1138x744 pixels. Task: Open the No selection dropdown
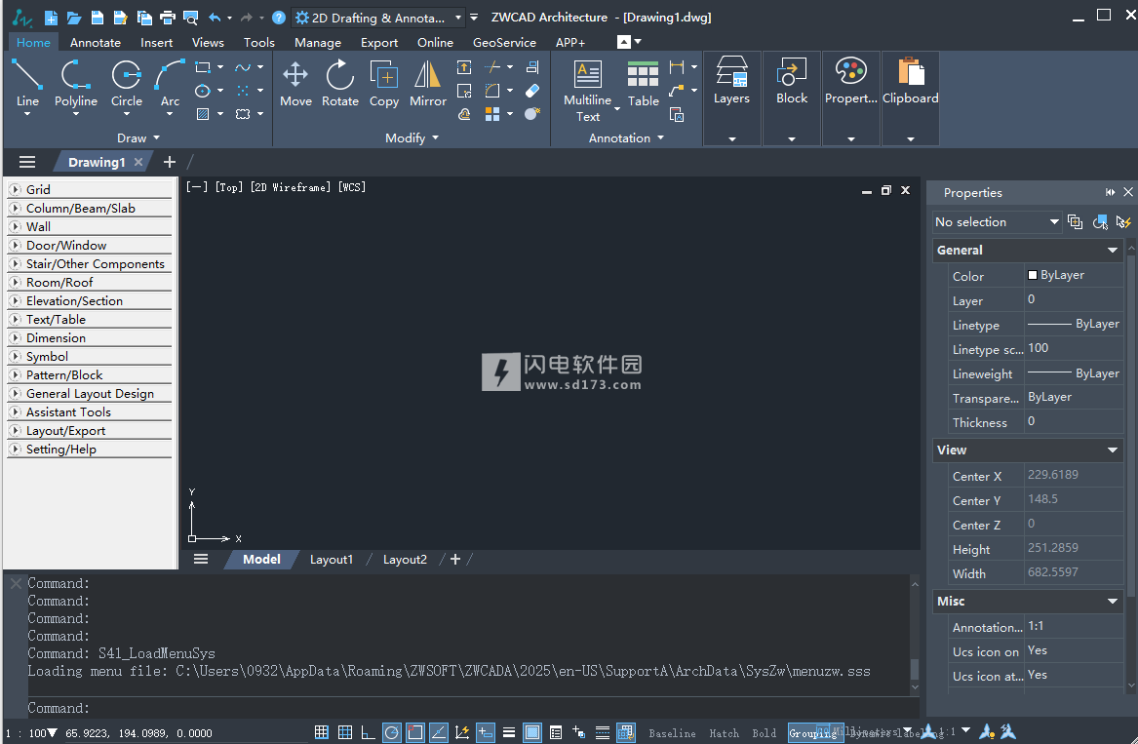coord(998,222)
